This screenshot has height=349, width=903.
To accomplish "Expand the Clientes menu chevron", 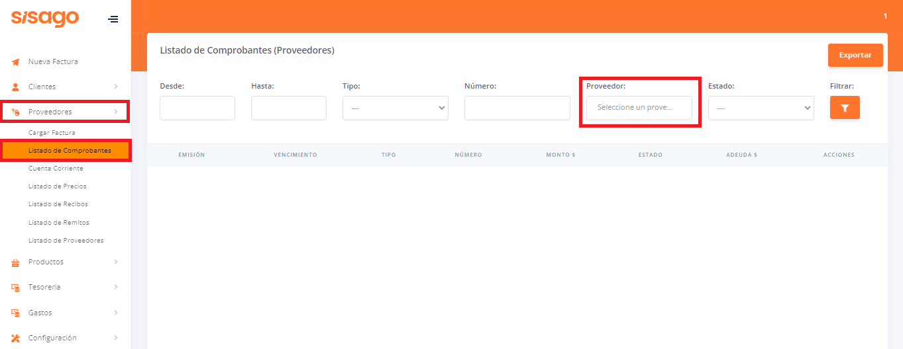I will (x=116, y=87).
